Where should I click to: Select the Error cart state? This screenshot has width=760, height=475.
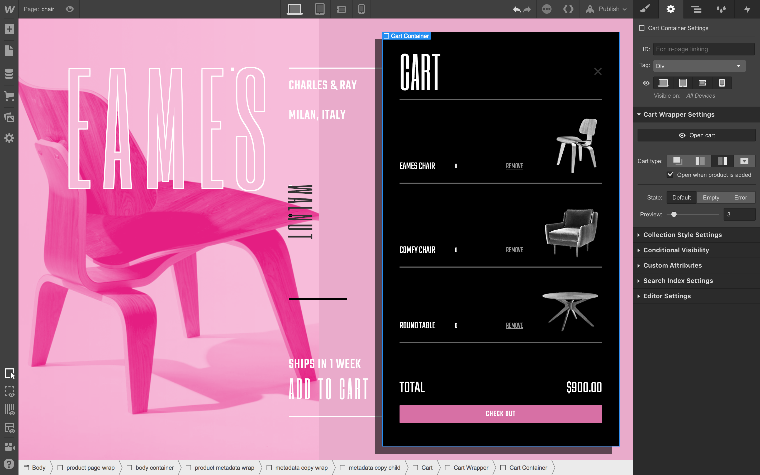[740, 198]
